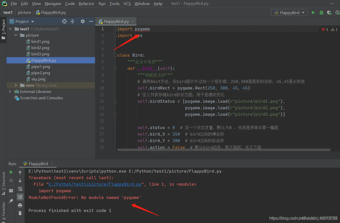
Task: Start debugging with the bug icon
Action: (321, 13)
